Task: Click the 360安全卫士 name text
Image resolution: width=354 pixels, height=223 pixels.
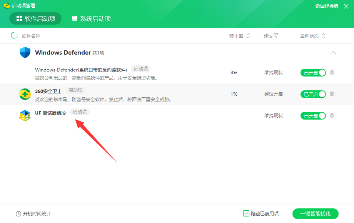Action: pyautogui.click(x=48, y=92)
